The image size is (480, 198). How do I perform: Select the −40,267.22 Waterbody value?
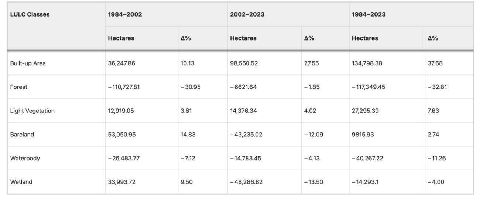pos(368,158)
